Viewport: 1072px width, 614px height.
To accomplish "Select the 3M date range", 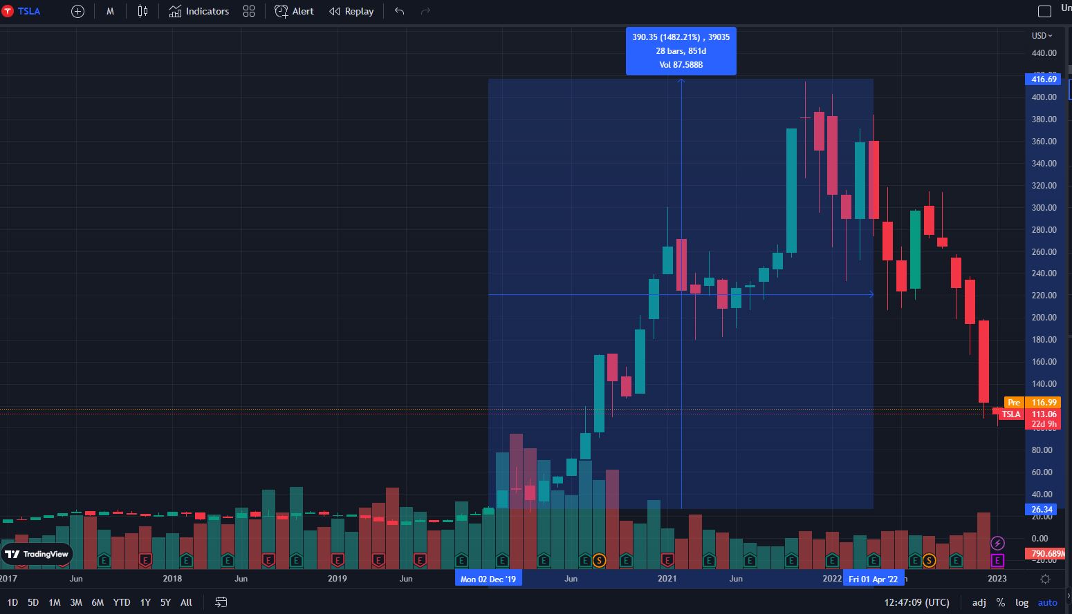I will tap(76, 602).
